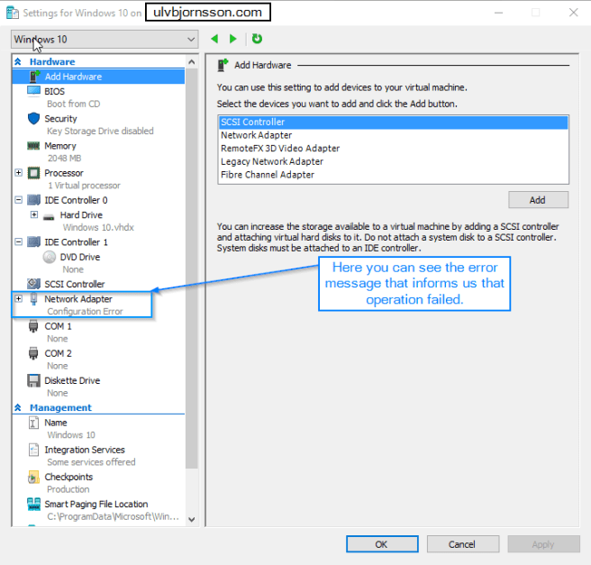Click the 'Windows 10.vhdx' text
591x565 pixels.
tap(98, 228)
